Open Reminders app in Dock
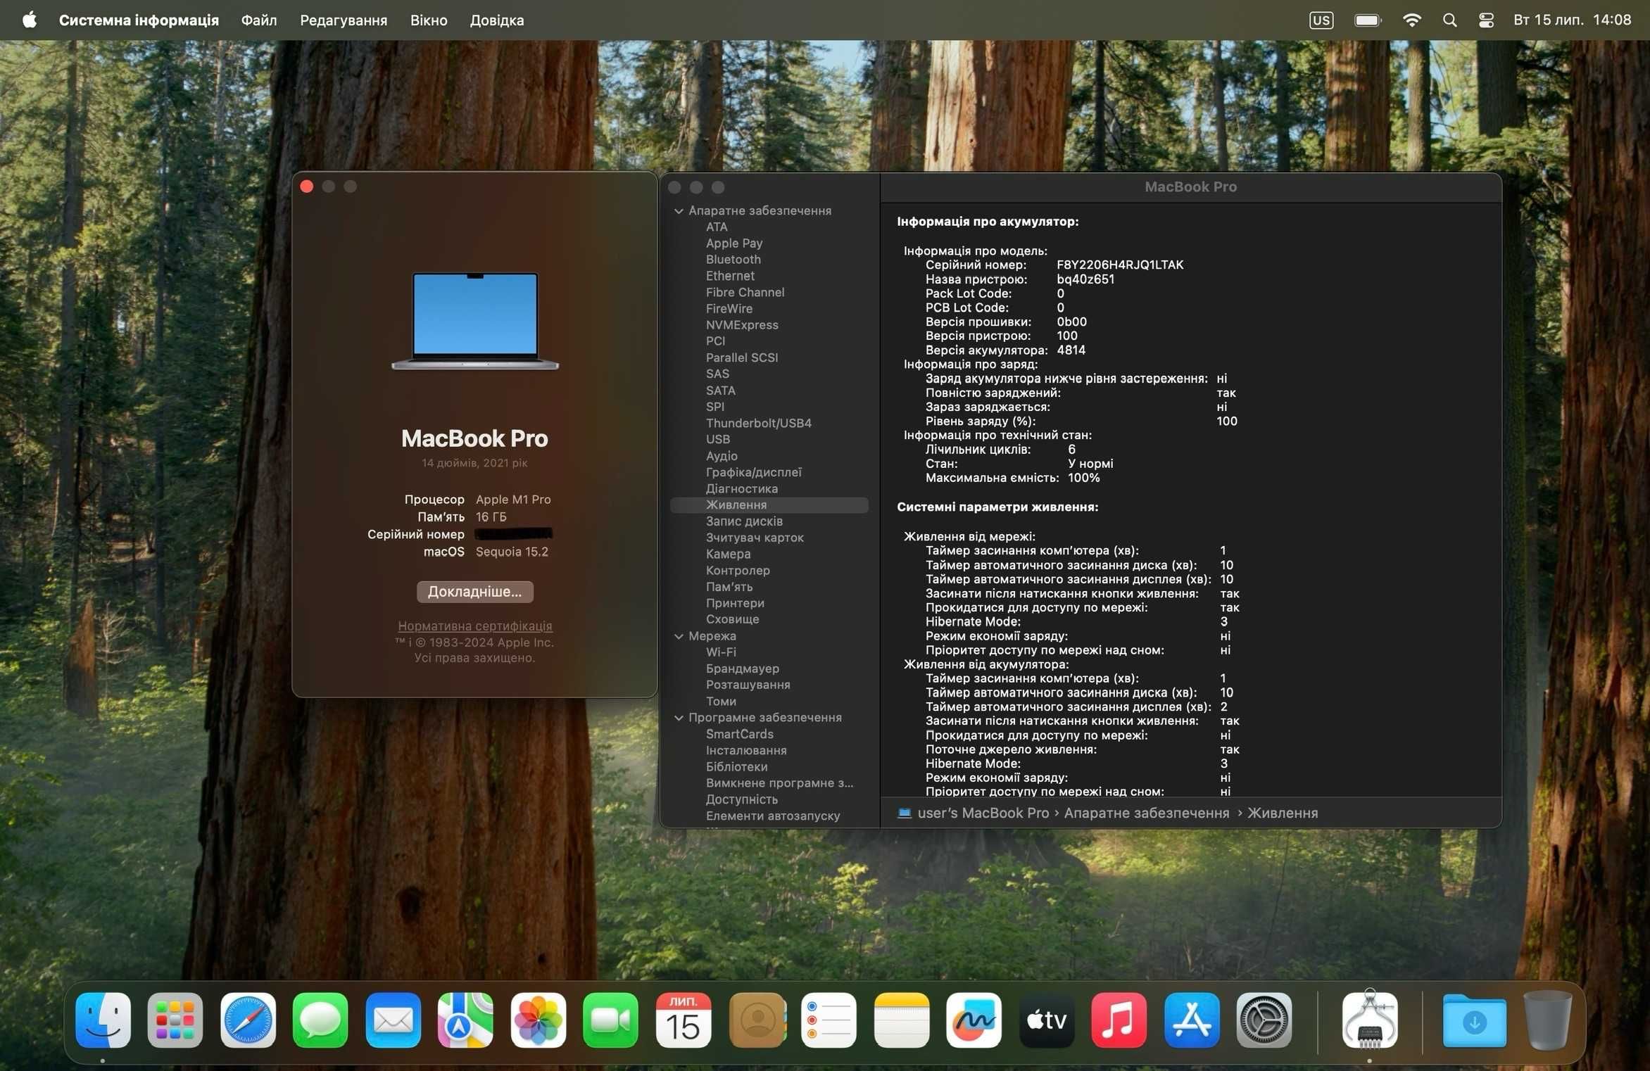Image resolution: width=1650 pixels, height=1071 pixels. (x=829, y=1020)
